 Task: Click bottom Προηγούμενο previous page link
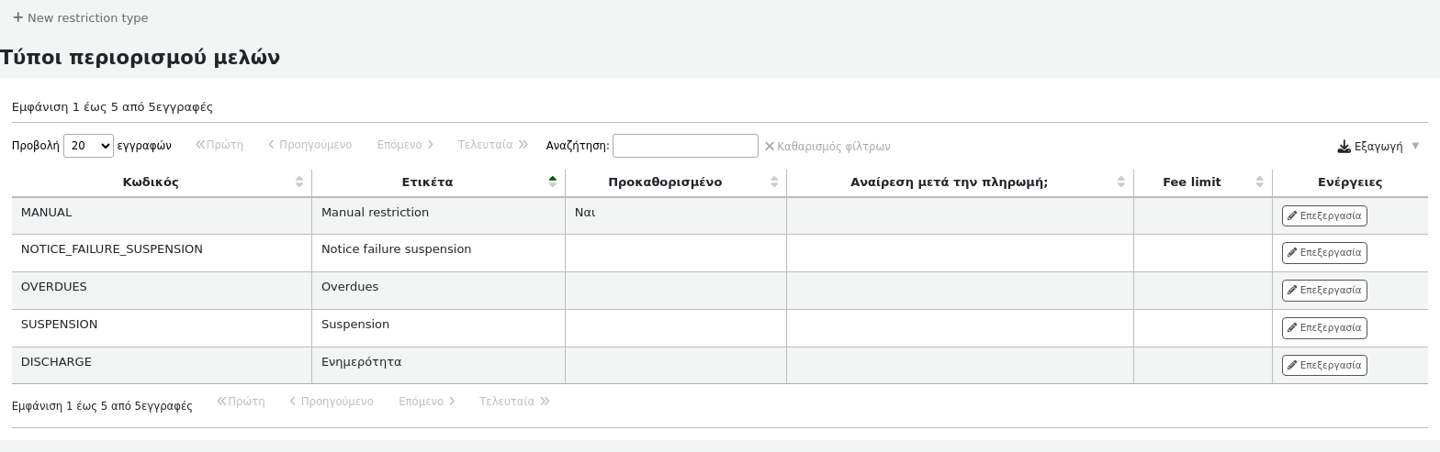pos(332,402)
